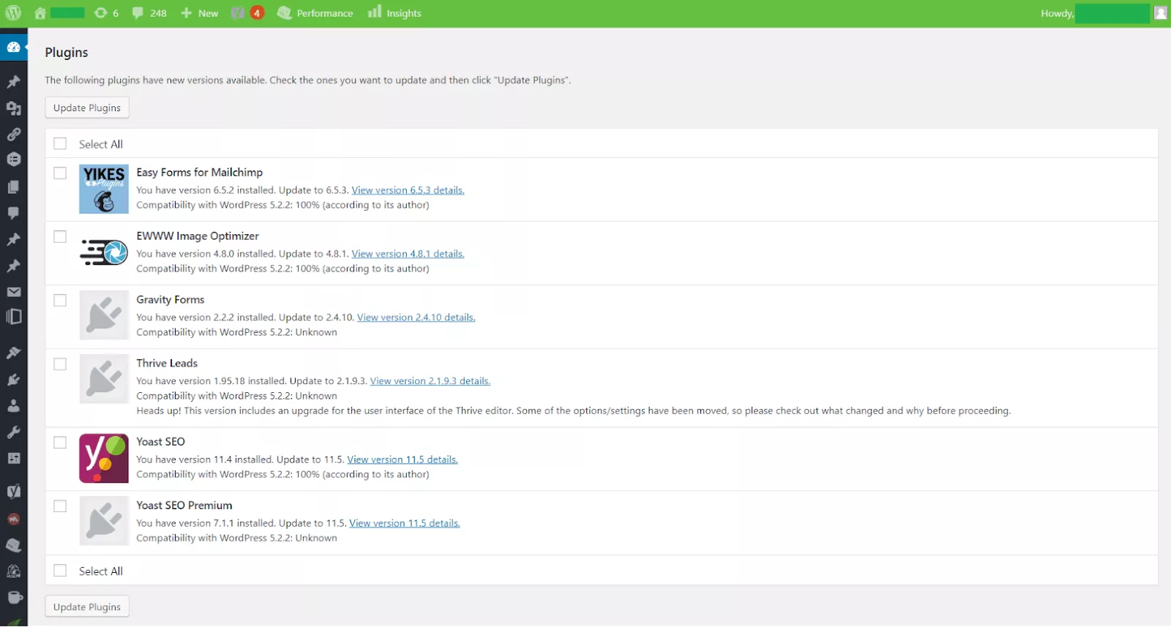Open the Performance cube sidebar icon
The height and width of the screenshot is (627, 1171).
point(14,545)
